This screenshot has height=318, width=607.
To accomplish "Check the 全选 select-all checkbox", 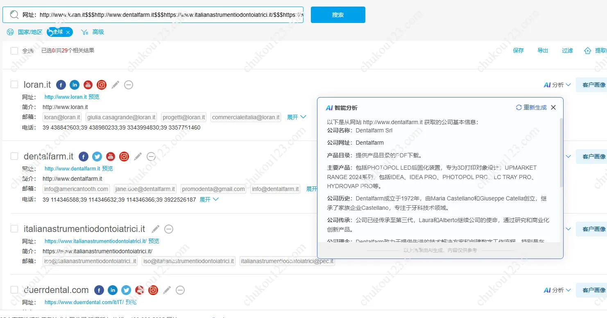I will [x=14, y=51].
